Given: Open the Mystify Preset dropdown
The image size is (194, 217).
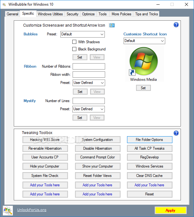Looking at the screenshot, I should pyautogui.click(x=89, y=109).
